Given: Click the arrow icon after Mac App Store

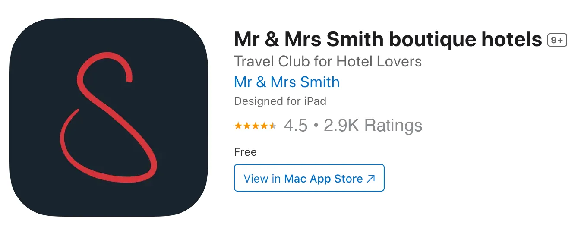Looking at the screenshot, I should click(x=371, y=179).
